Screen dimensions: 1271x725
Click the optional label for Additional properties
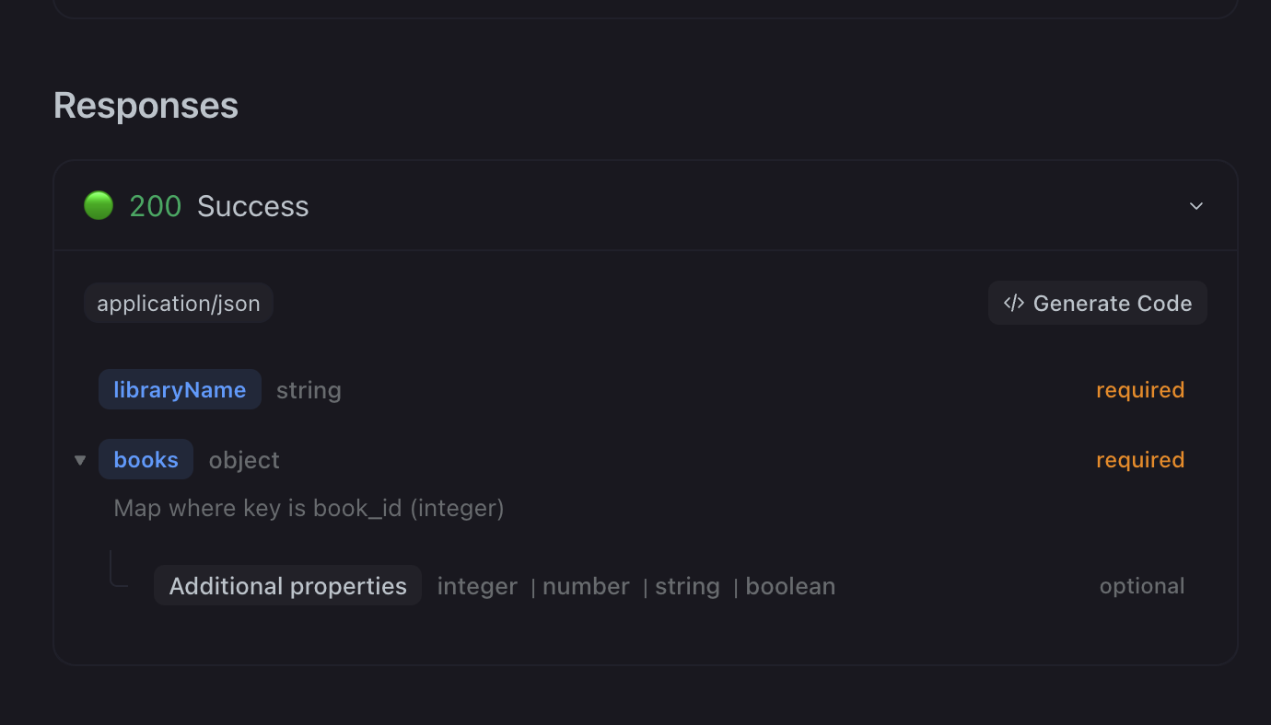(1141, 586)
